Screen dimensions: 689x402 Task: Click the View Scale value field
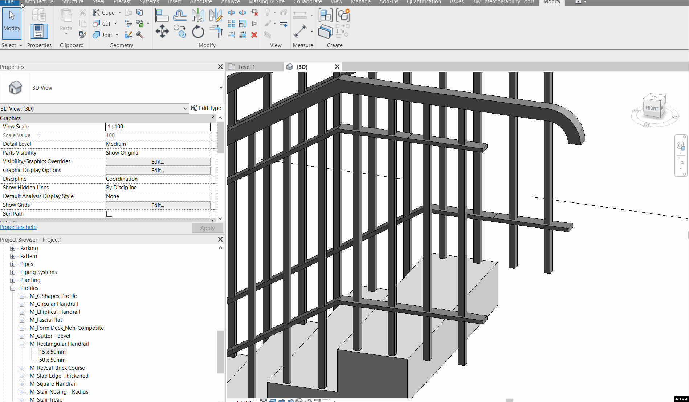[x=158, y=127]
